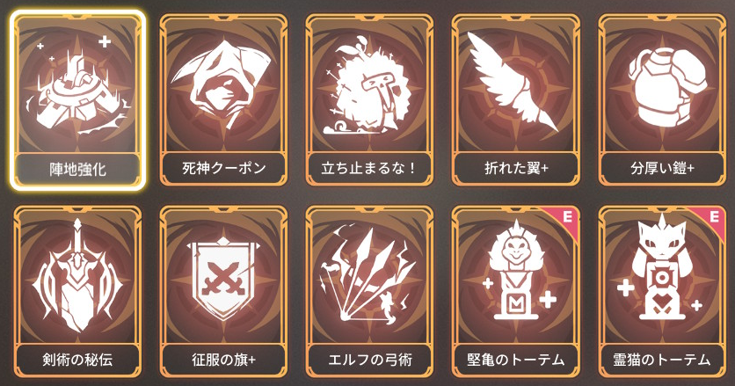Image resolution: width=735 pixels, height=386 pixels.
Task: Click the 立ち止まるな! card label
Action: coord(369,168)
